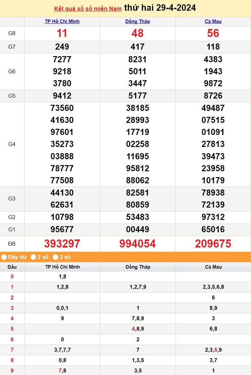Click the red G8 number 56
The image size is (251, 375).
pyautogui.click(x=213, y=33)
